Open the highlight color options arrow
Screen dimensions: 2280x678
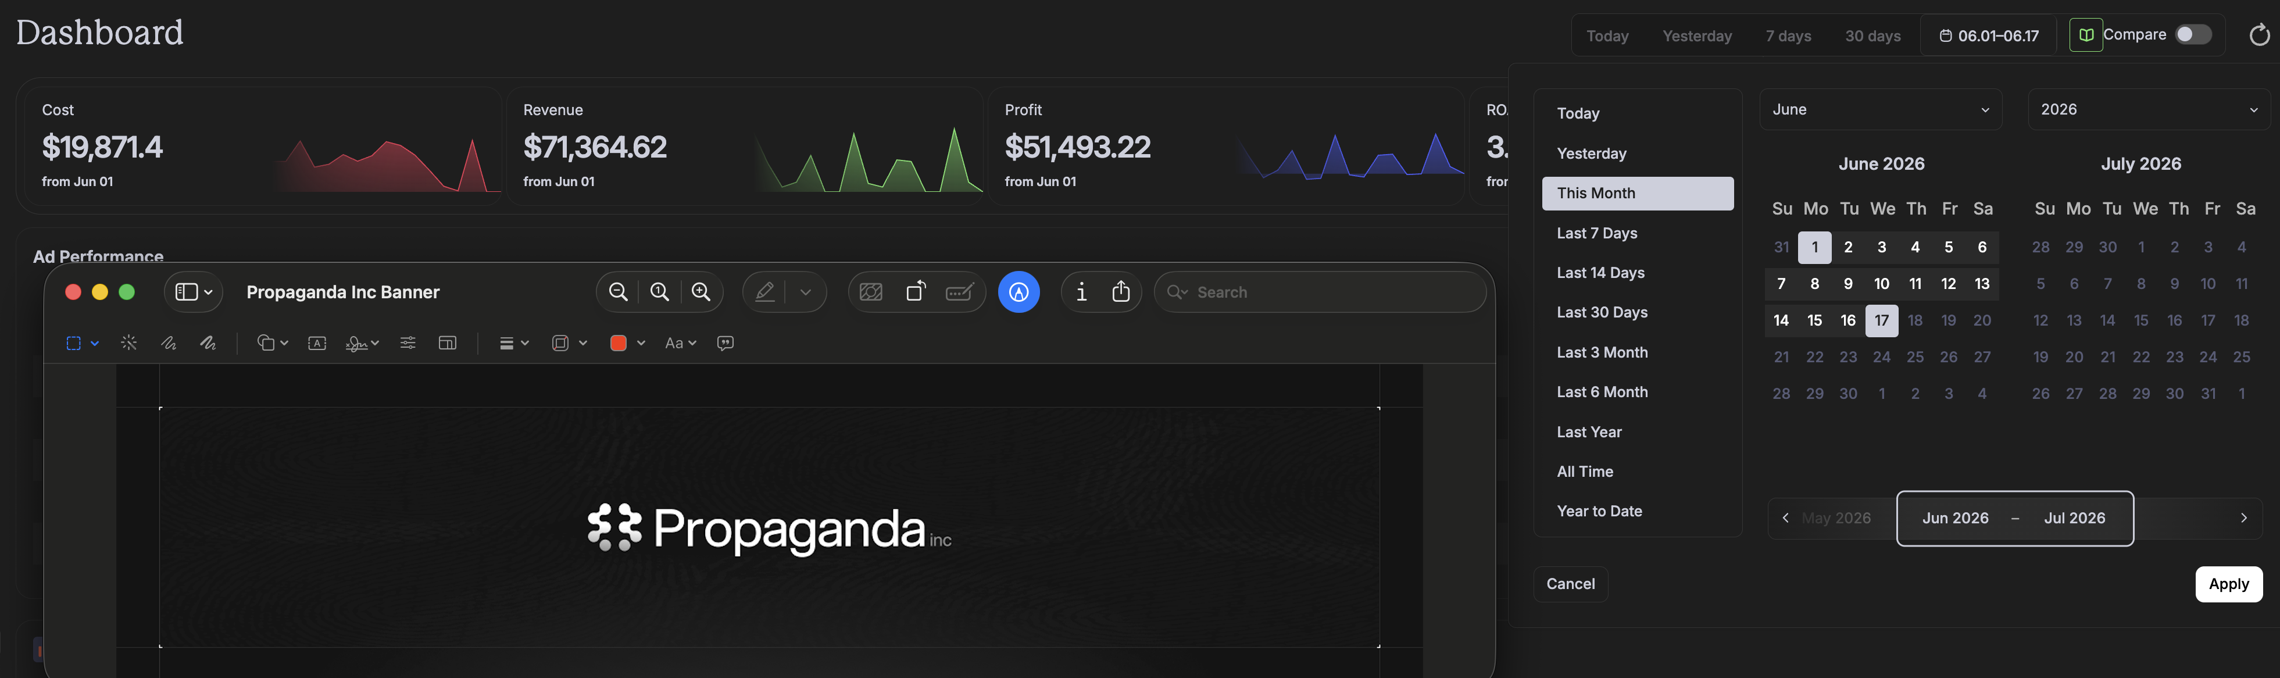[x=805, y=292]
